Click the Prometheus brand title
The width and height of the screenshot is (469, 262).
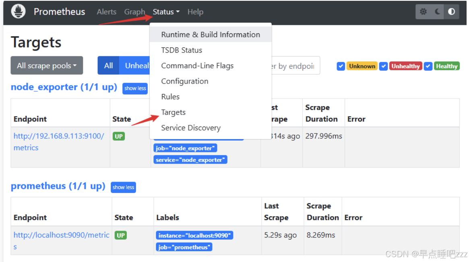59,12
